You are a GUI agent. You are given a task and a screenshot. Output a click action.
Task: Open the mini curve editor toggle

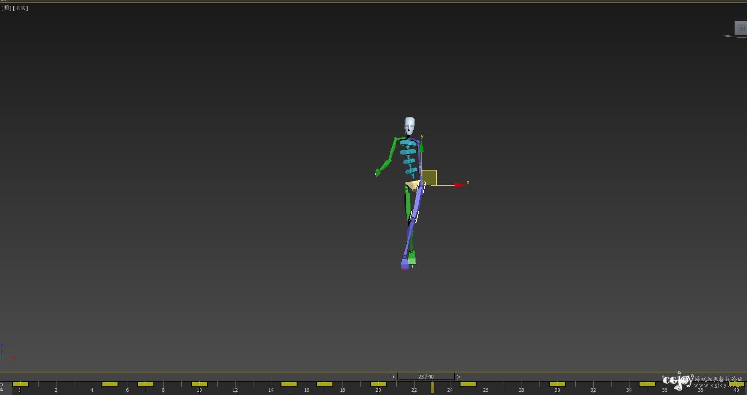click(2, 388)
